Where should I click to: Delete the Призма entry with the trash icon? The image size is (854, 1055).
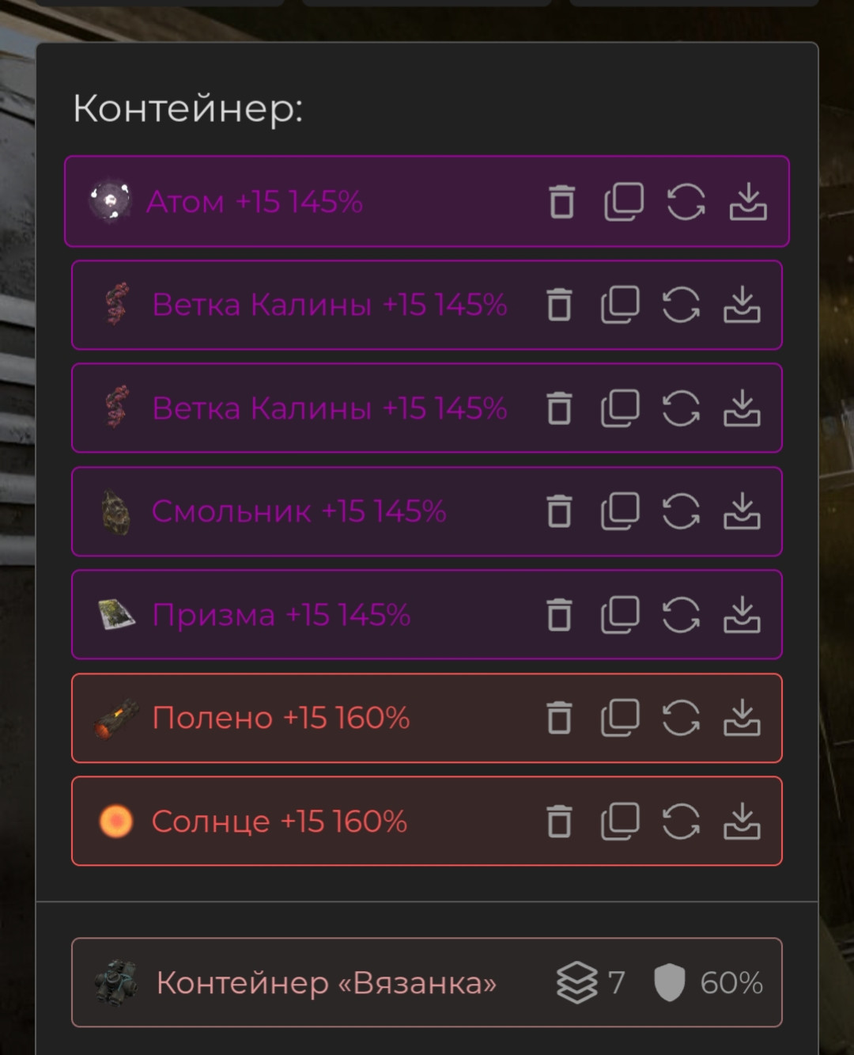click(561, 615)
